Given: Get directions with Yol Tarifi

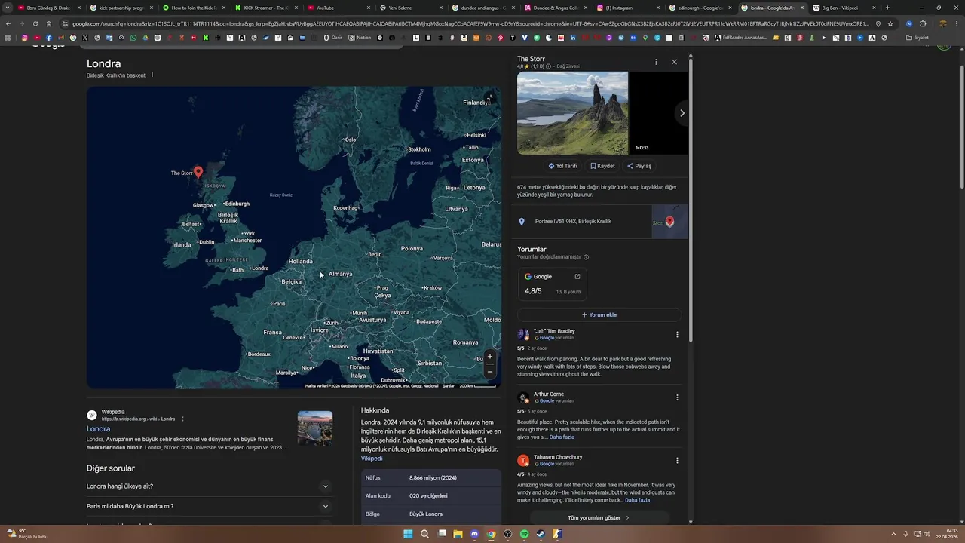Looking at the screenshot, I should coord(562,166).
